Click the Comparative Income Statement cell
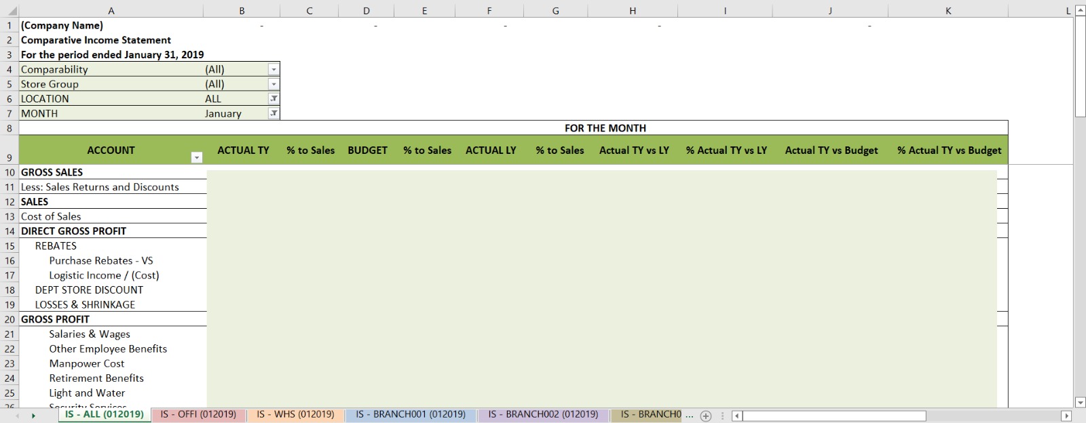The image size is (1086, 423). tap(96, 40)
